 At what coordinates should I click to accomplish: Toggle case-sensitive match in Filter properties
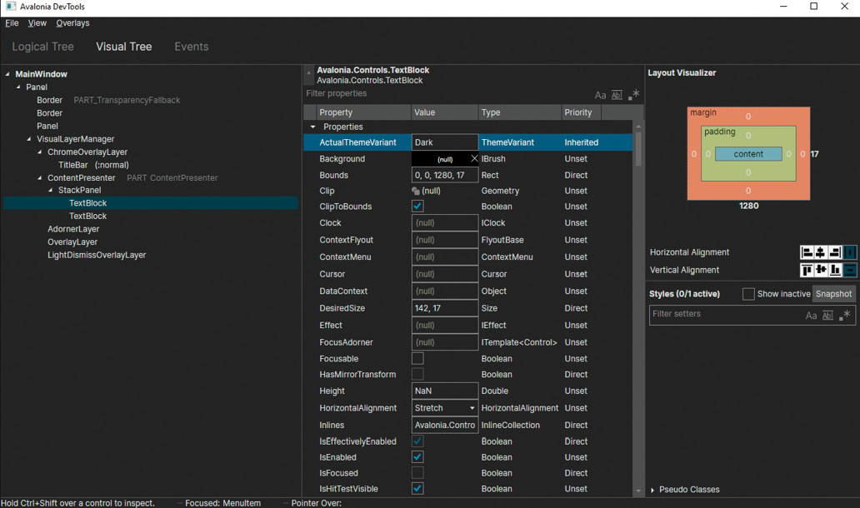tap(601, 95)
